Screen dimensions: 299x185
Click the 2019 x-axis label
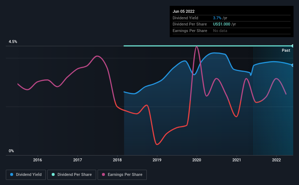pos(157,160)
